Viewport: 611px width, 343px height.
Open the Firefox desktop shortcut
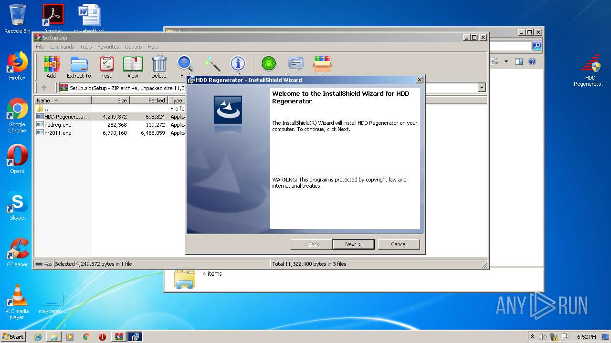pyautogui.click(x=17, y=66)
